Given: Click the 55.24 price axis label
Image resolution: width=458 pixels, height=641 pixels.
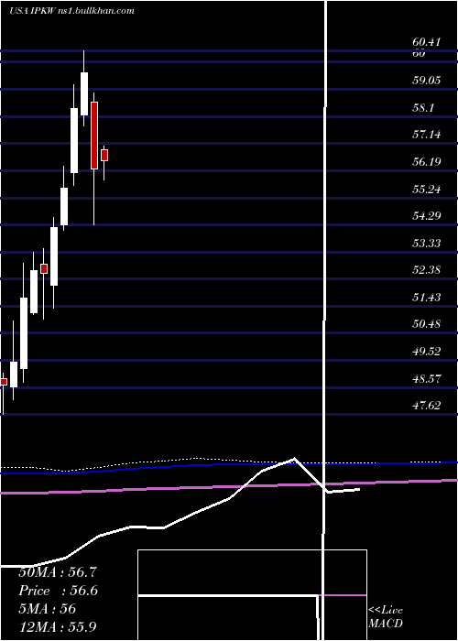Looking at the screenshot, I should click(427, 190).
